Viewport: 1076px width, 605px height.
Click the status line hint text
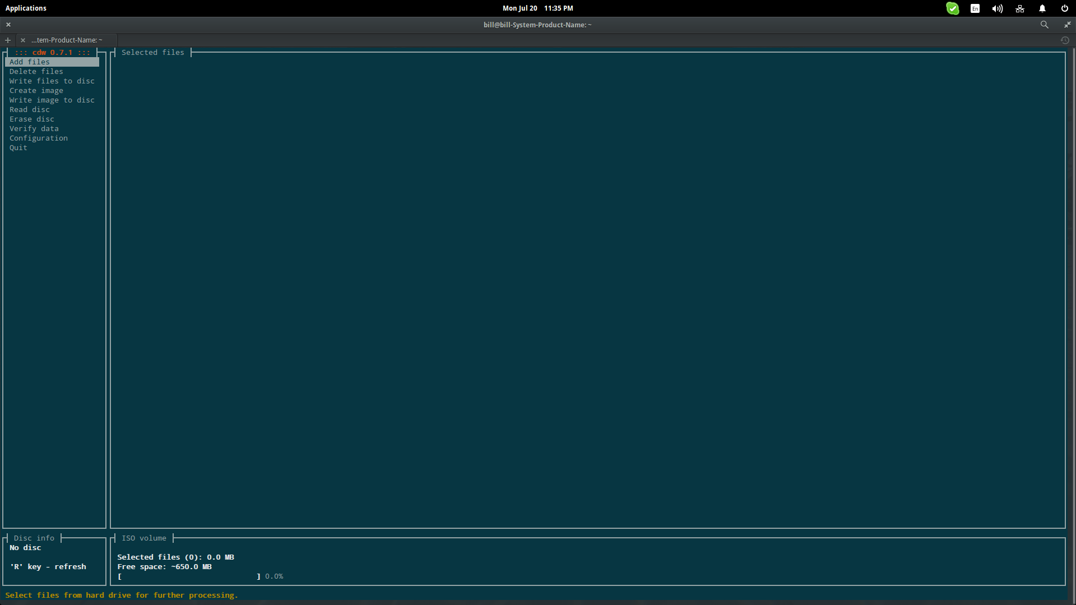click(x=122, y=595)
